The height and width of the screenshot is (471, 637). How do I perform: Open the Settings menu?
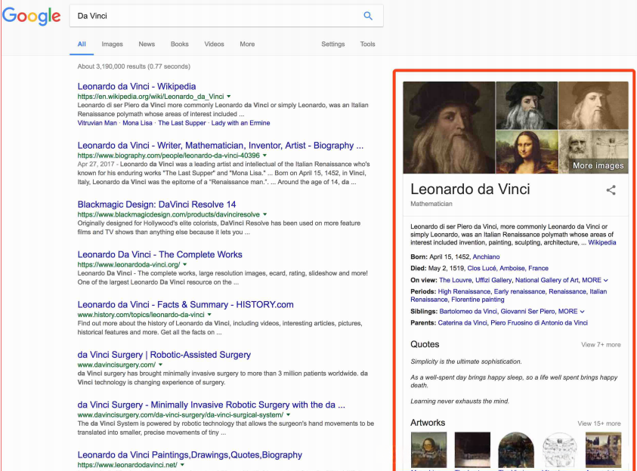click(332, 45)
